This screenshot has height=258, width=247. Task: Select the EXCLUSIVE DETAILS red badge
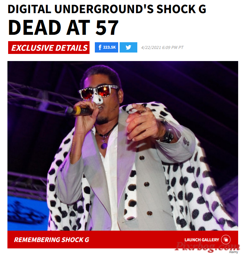click(49, 48)
